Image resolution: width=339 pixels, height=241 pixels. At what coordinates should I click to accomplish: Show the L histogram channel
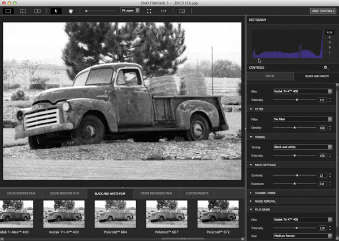(329, 52)
